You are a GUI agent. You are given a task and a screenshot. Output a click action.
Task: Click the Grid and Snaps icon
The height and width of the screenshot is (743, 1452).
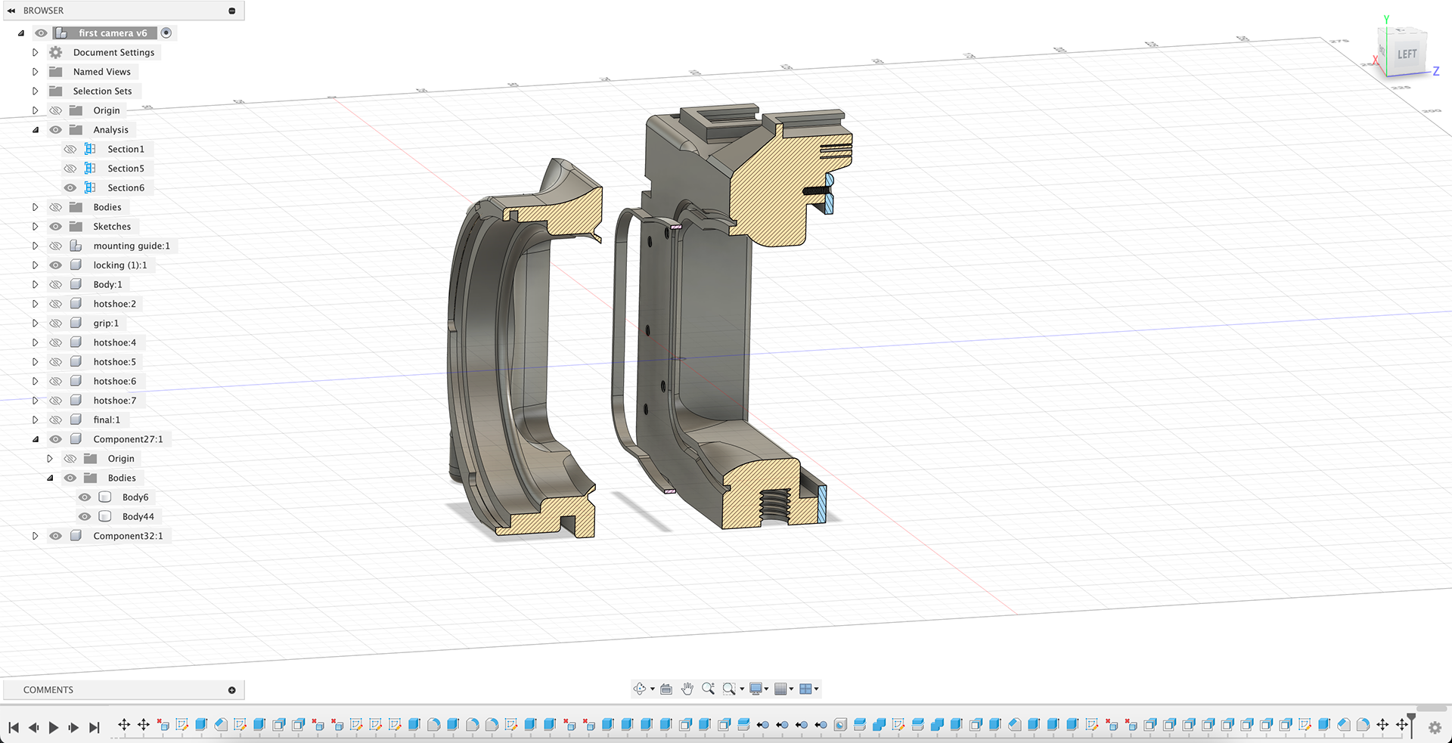tap(781, 689)
